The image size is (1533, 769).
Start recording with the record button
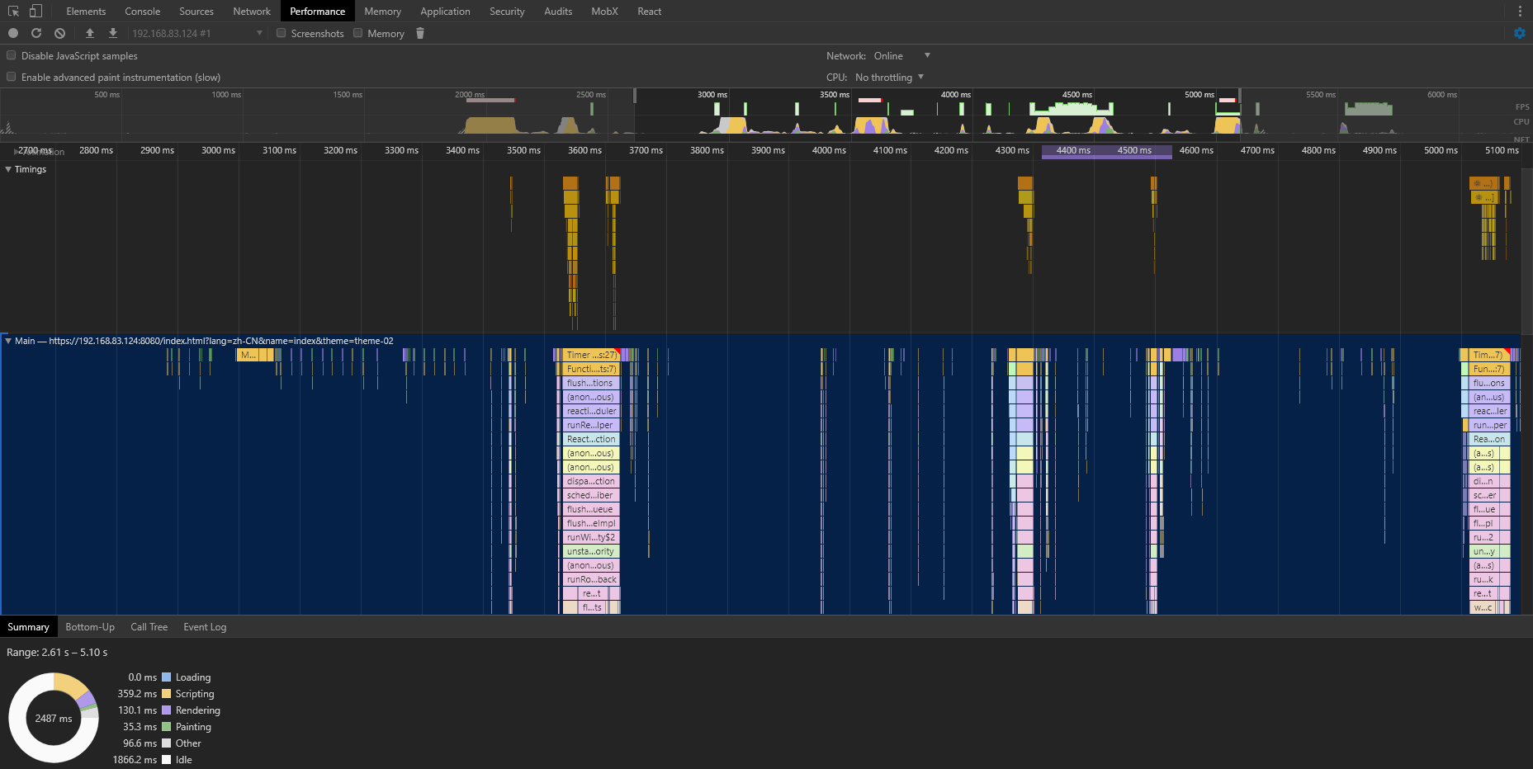pyautogui.click(x=13, y=33)
